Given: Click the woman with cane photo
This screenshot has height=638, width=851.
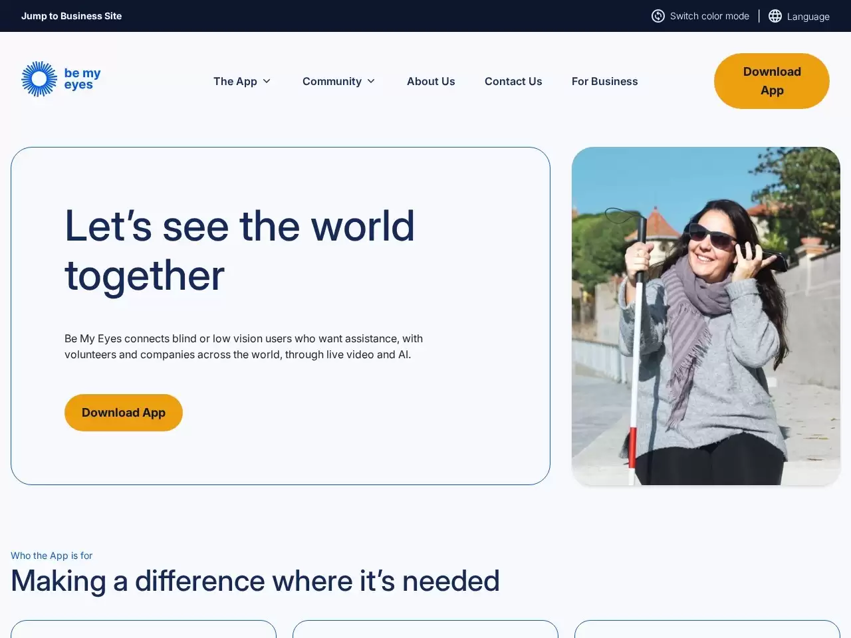Looking at the screenshot, I should 706,316.
